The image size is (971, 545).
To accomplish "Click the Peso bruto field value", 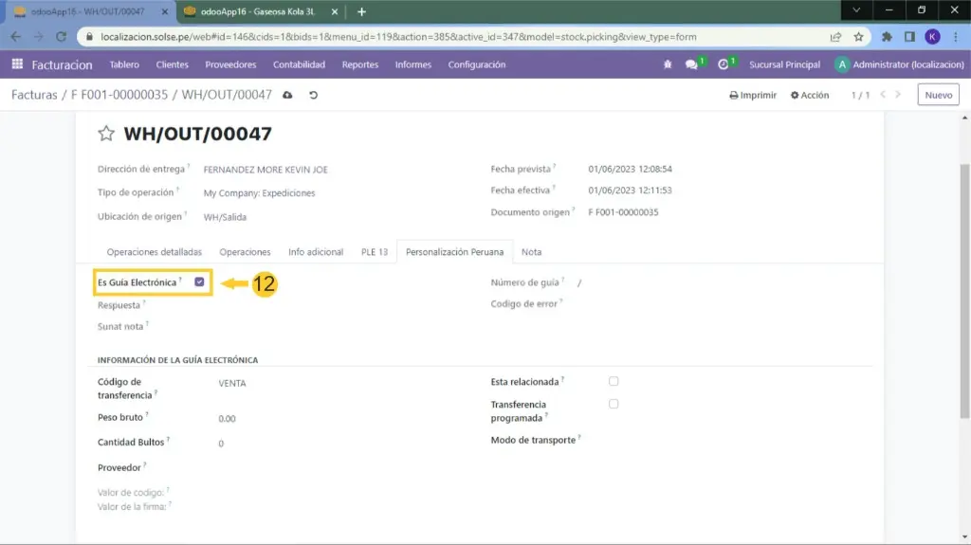I will (228, 418).
